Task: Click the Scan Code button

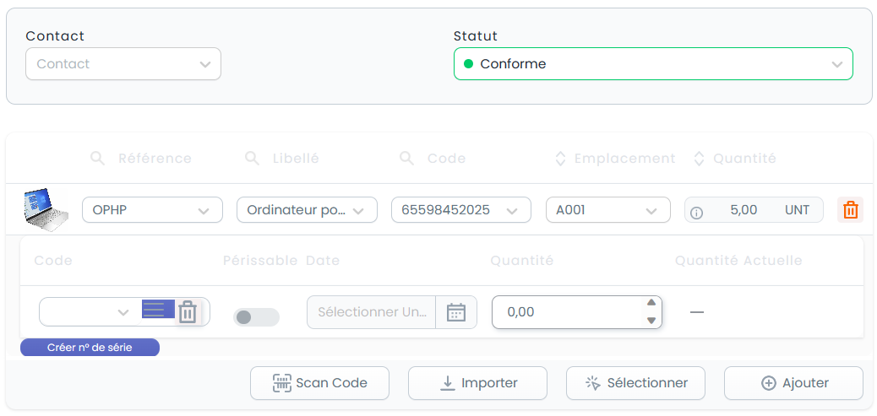Action: point(319,383)
